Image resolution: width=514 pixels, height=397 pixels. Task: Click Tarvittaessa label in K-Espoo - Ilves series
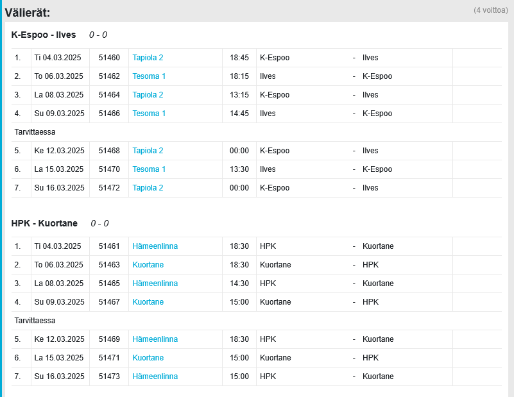35,132
